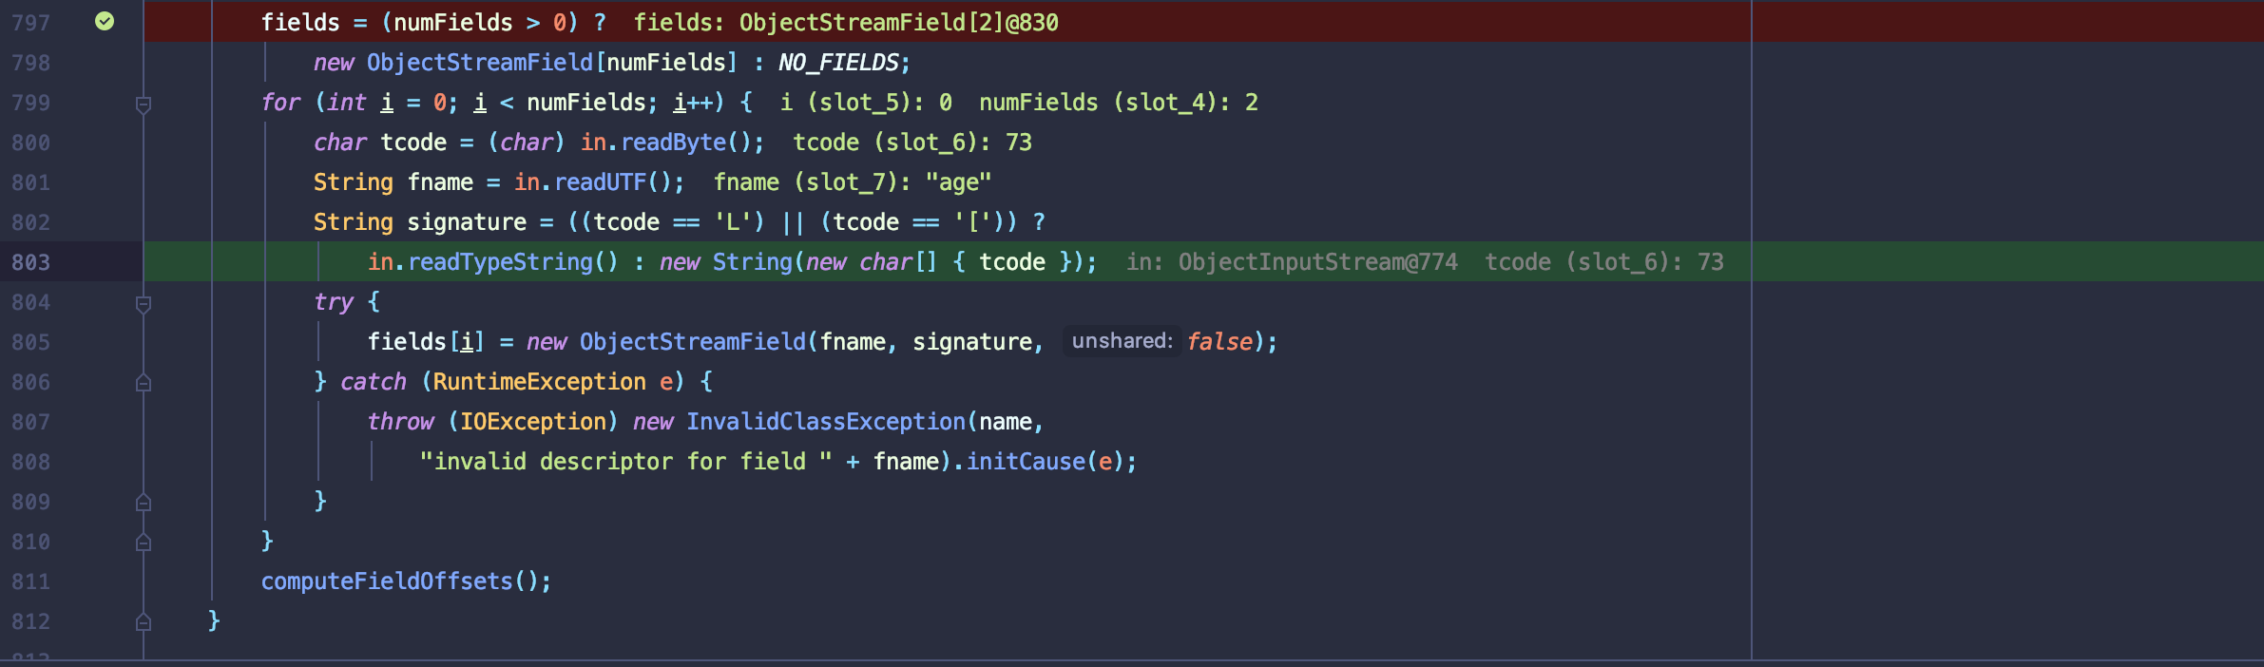Click the fold end marker on line 809

(144, 502)
